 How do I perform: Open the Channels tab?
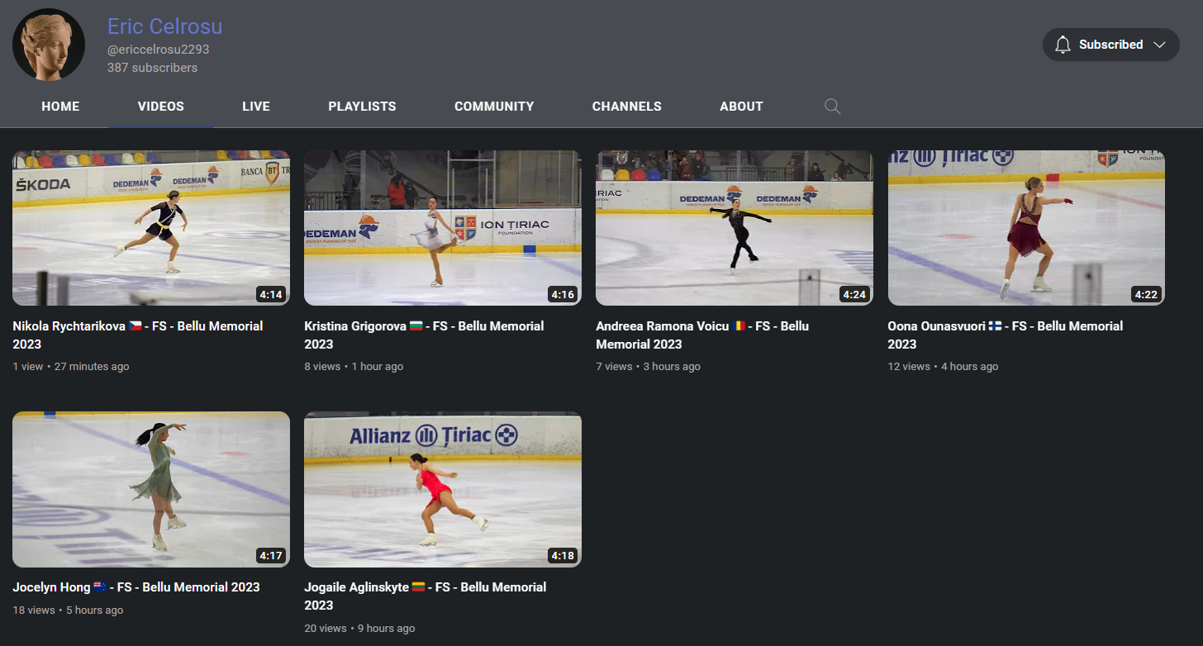click(626, 107)
